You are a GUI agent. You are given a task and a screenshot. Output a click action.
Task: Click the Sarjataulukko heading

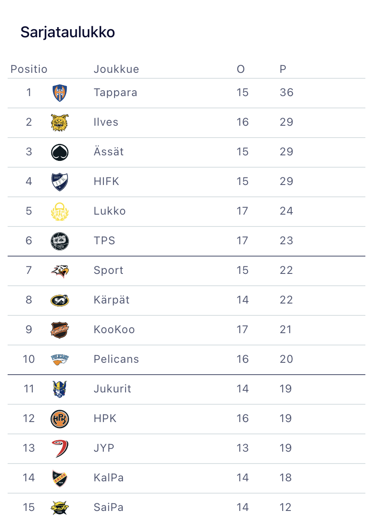pyautogui.click(x=68, y=32)
